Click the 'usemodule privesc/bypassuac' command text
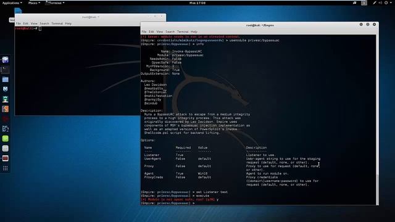Viewport: 395px width, 222px height. tap(254, 40)
